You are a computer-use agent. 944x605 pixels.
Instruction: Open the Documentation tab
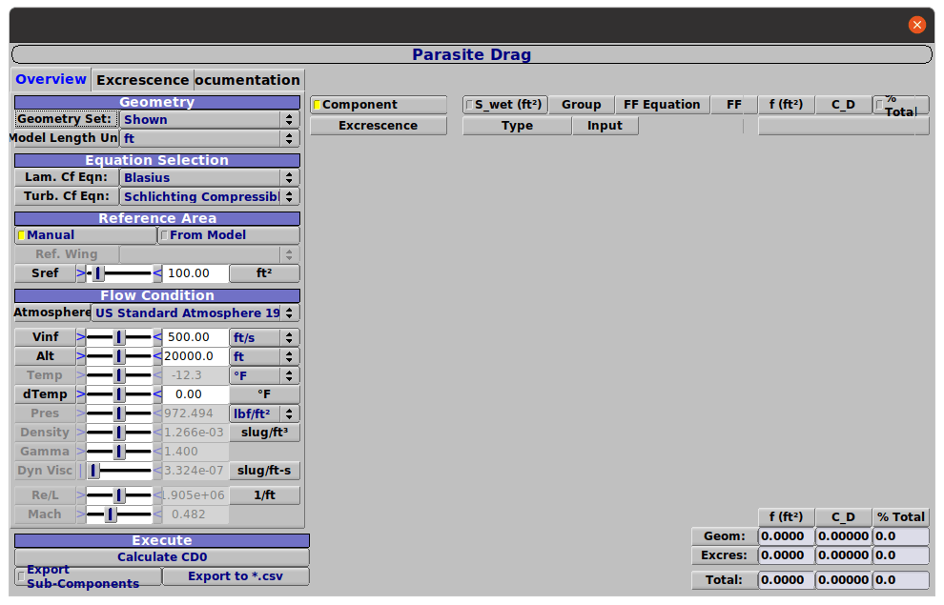point(249,80)
